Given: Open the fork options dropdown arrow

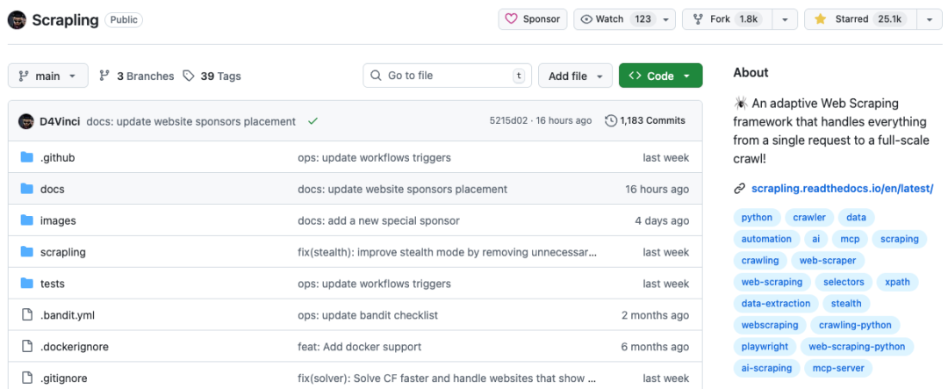Looking at the screenshot, I should (x=786, y=19).
